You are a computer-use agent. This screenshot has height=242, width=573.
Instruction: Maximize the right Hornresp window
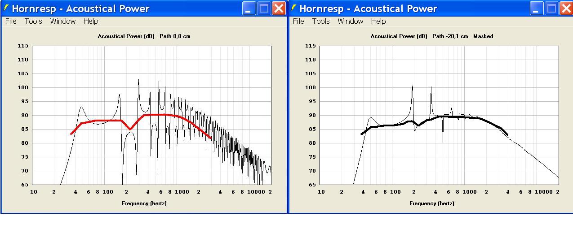point(552,8)
